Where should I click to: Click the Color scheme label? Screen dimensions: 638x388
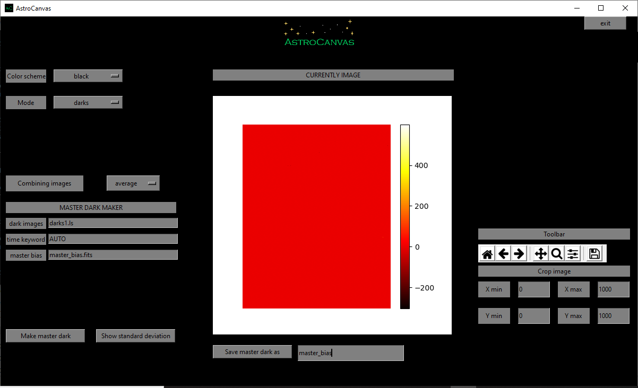(x=26, y=76)
